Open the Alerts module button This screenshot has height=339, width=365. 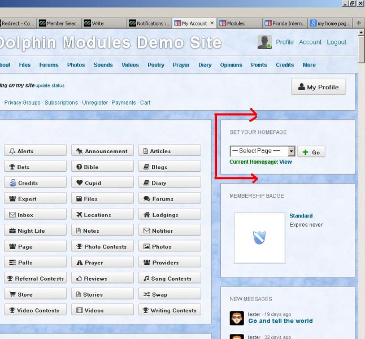point(35,151)
